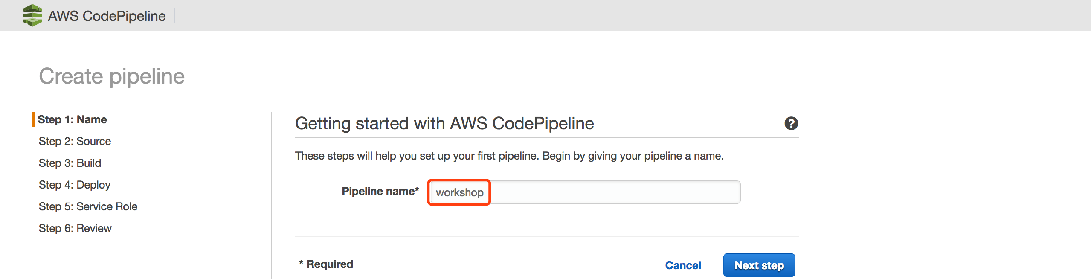Open Step 4: Deploy
The image size is (1091, 279).
pyautogui.click(x=75, y=185)
